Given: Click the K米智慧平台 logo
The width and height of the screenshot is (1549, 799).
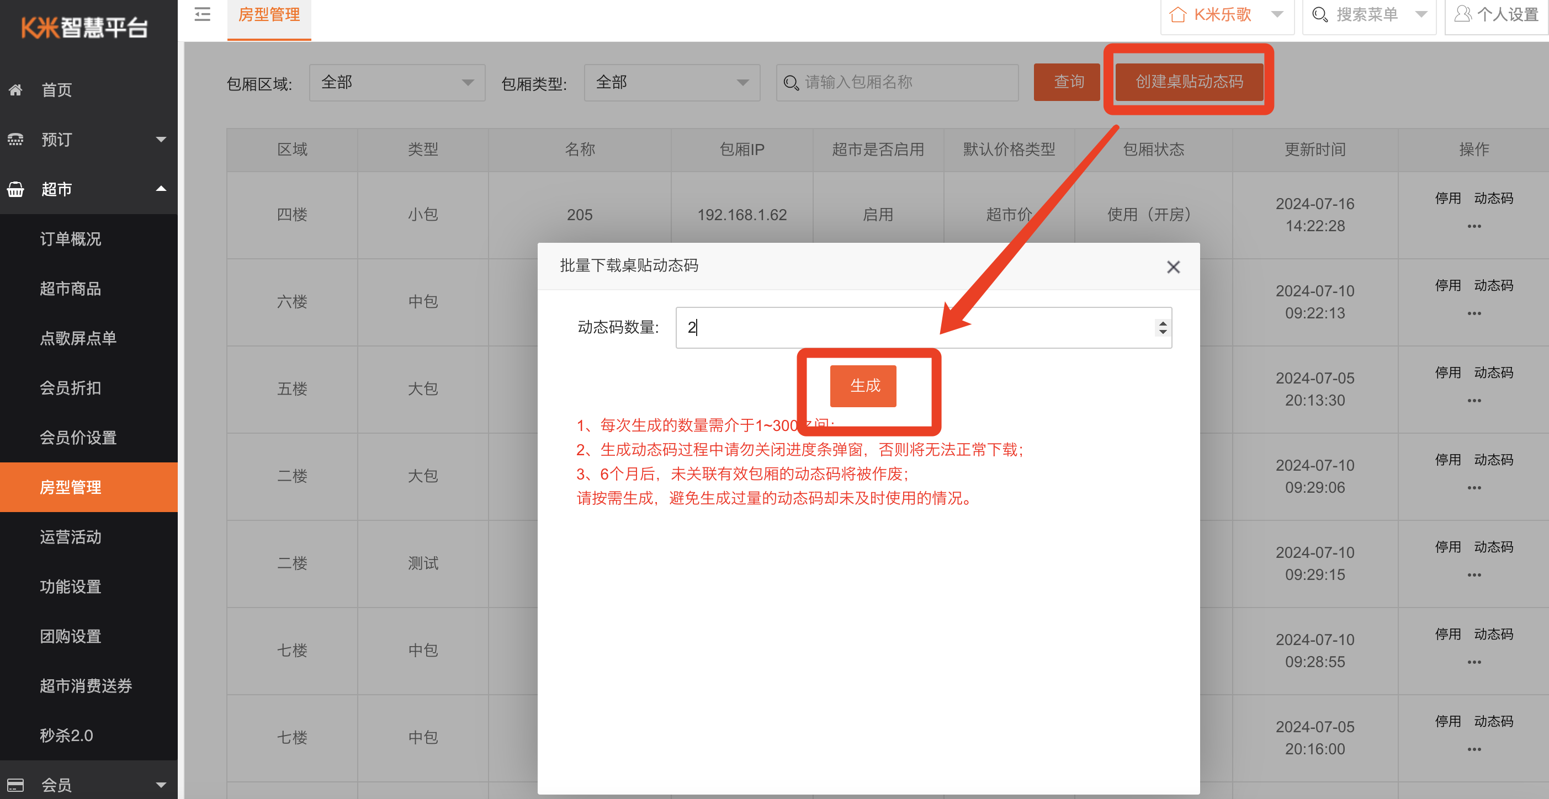Looking at the screenshot, I should coord(85,27).
